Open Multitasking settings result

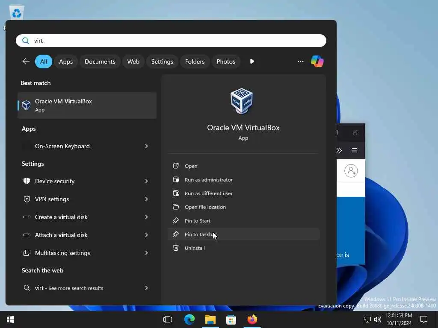click(87, 253)
